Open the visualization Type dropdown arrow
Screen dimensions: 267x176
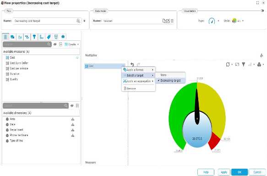coord(218,21)
